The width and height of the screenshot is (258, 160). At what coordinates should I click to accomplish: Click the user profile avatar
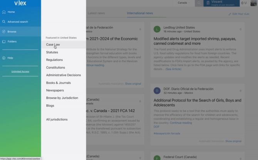click(253, 3)
